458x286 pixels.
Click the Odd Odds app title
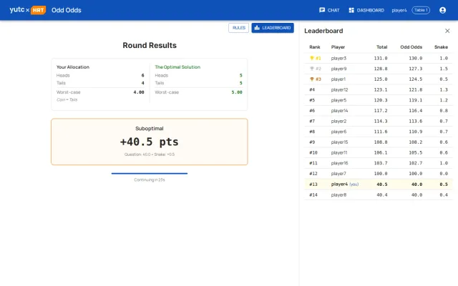(67, 10)
